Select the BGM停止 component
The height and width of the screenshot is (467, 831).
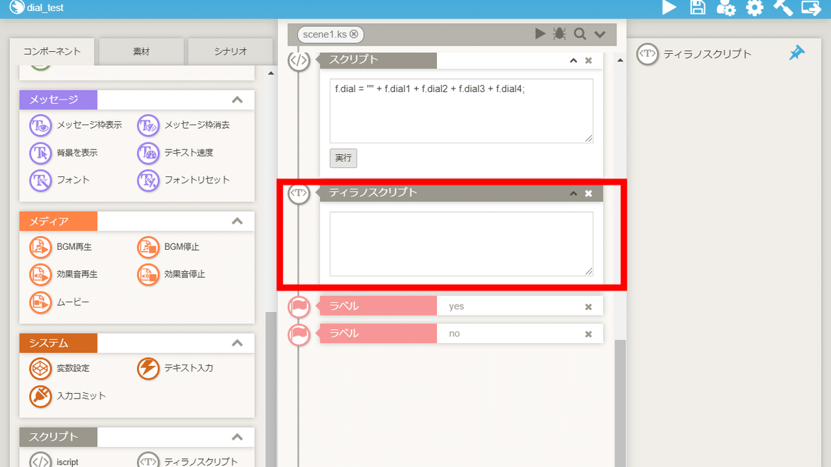169,246
